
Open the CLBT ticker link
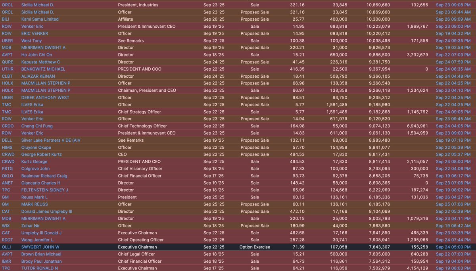(7, 76)
